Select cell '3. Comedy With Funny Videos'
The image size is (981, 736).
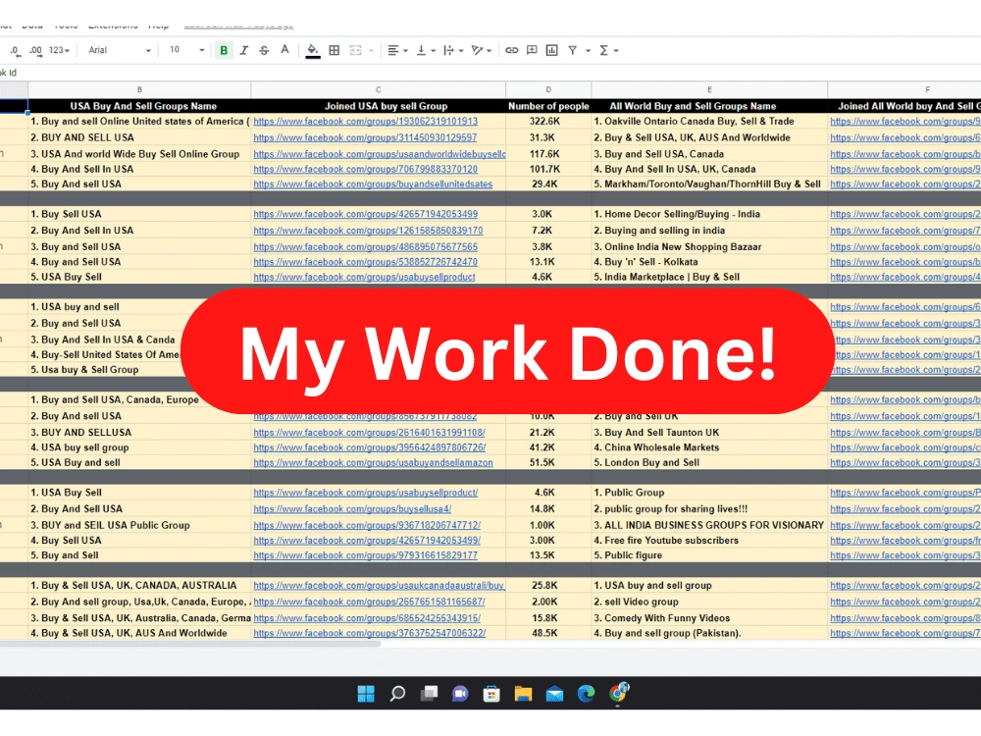tap(709, 618)
